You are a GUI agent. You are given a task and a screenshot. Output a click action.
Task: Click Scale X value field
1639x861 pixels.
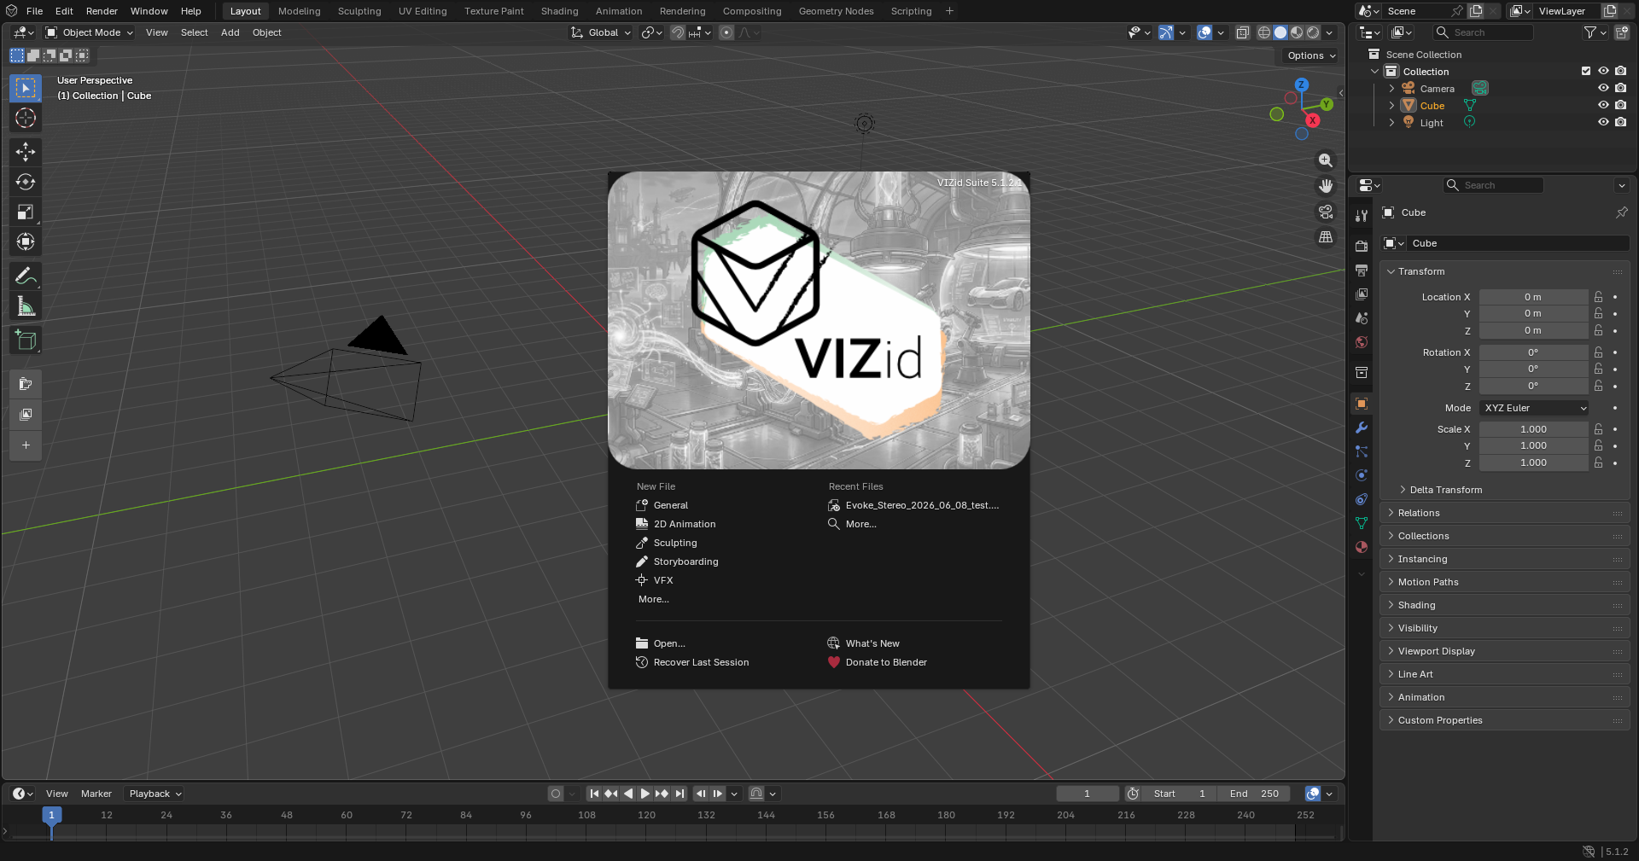click(x=1533, y=429)
